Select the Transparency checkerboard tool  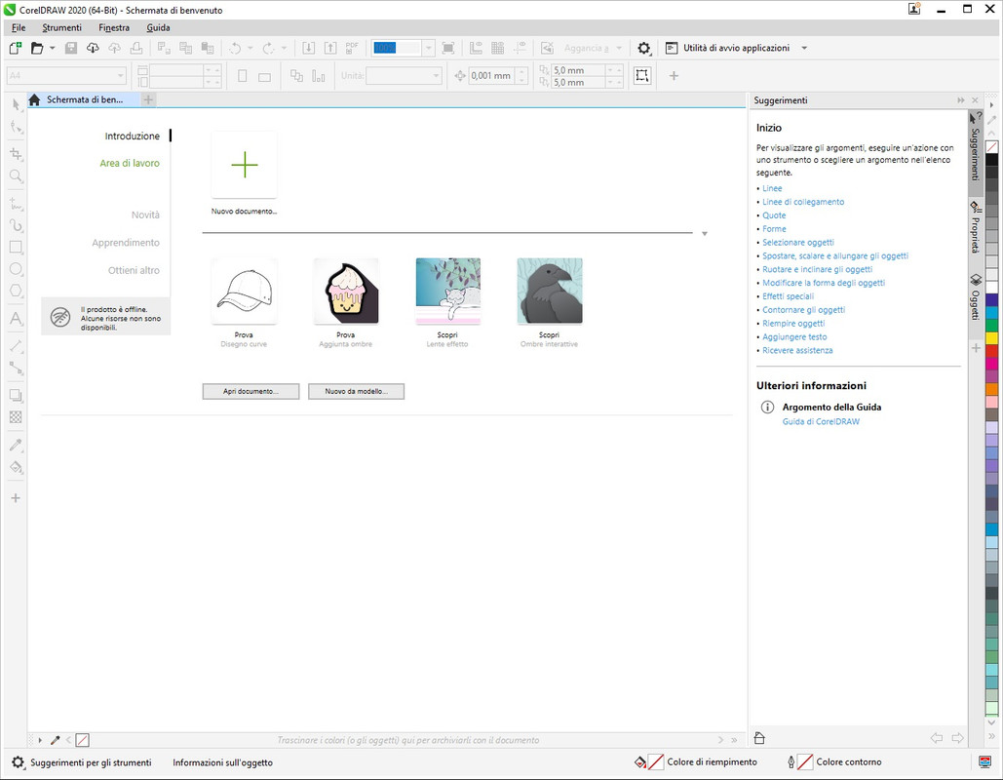click(16, 417)
